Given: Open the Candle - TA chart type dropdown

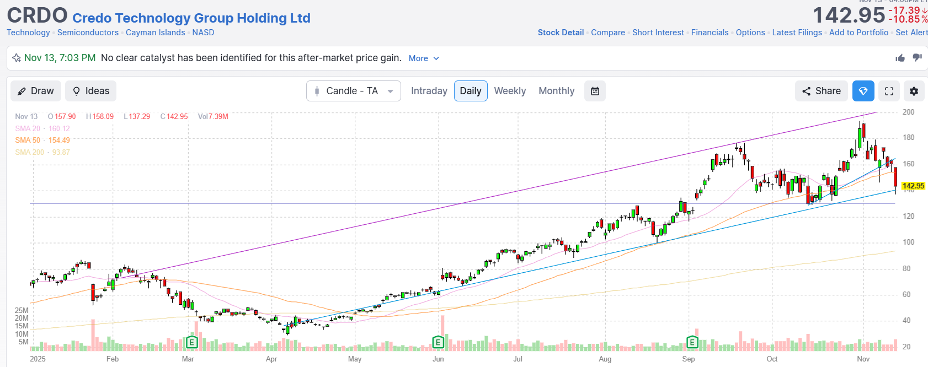Looking at the screenshot, I should tap(354, 91).
